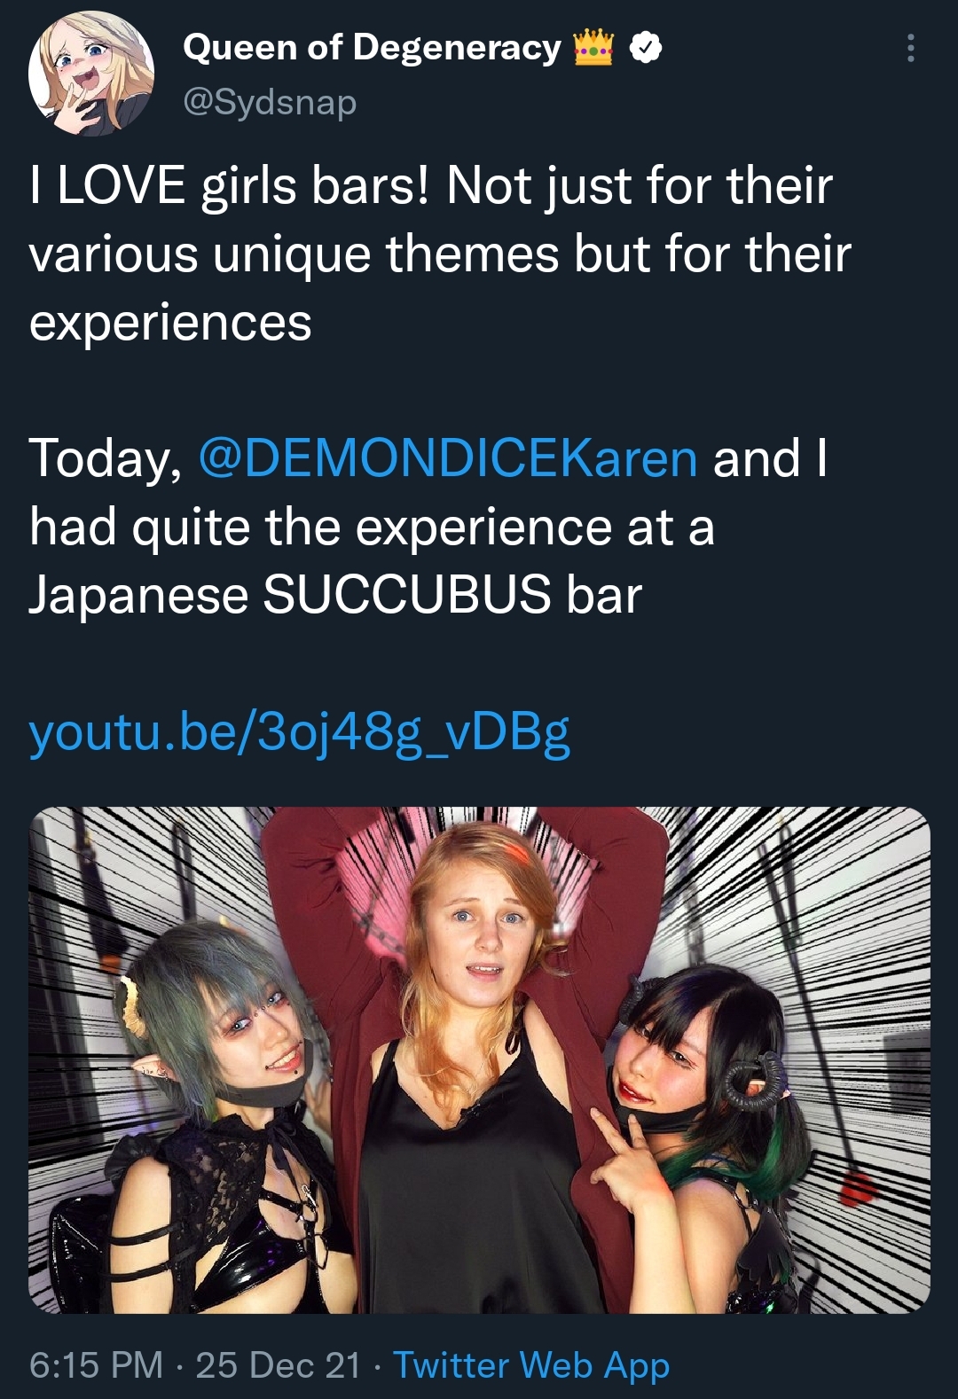Follow the youtu.be/3oj48g_vDBg video link
This screenshot has height=1399, width=958.
(299, 733)
